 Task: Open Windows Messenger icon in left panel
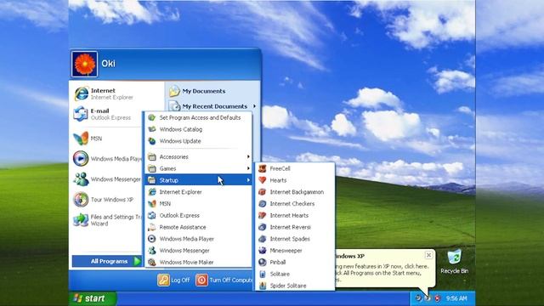[81, 179]
